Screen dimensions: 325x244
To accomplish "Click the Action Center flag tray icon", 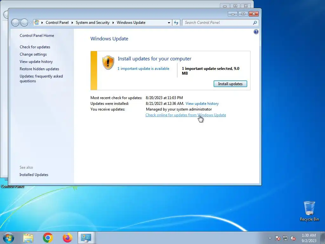I will pos(277,238).
